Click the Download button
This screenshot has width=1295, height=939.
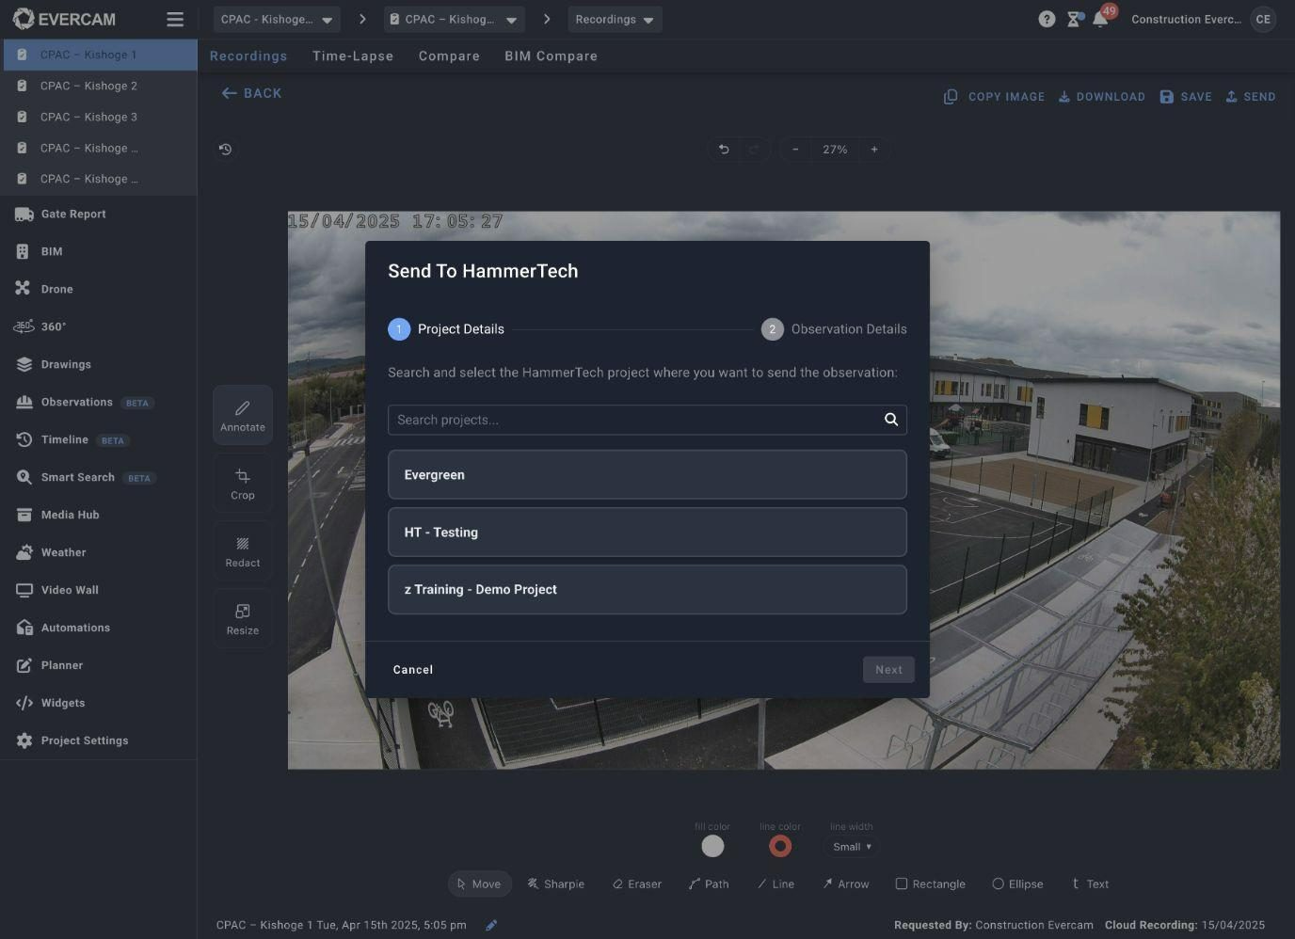point(1101,97)
